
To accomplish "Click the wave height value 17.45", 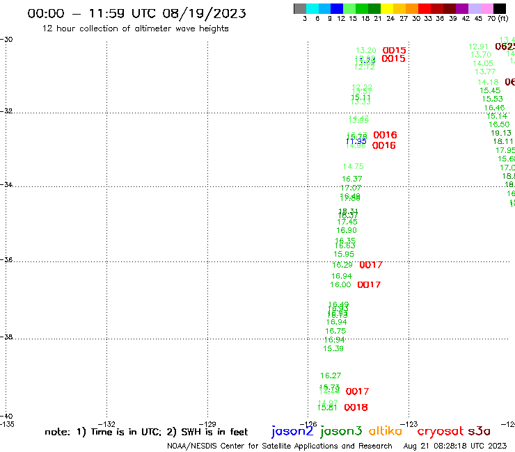I will (x=347, y=222).
